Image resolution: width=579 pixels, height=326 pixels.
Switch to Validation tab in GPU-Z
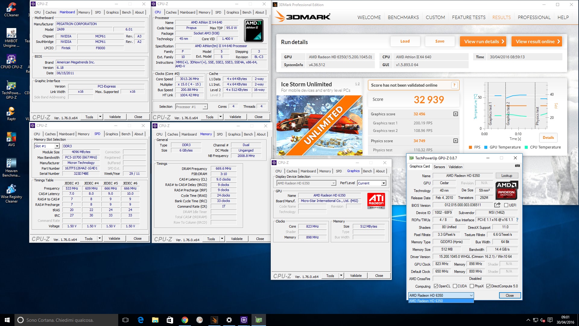(x=455, y=167)
